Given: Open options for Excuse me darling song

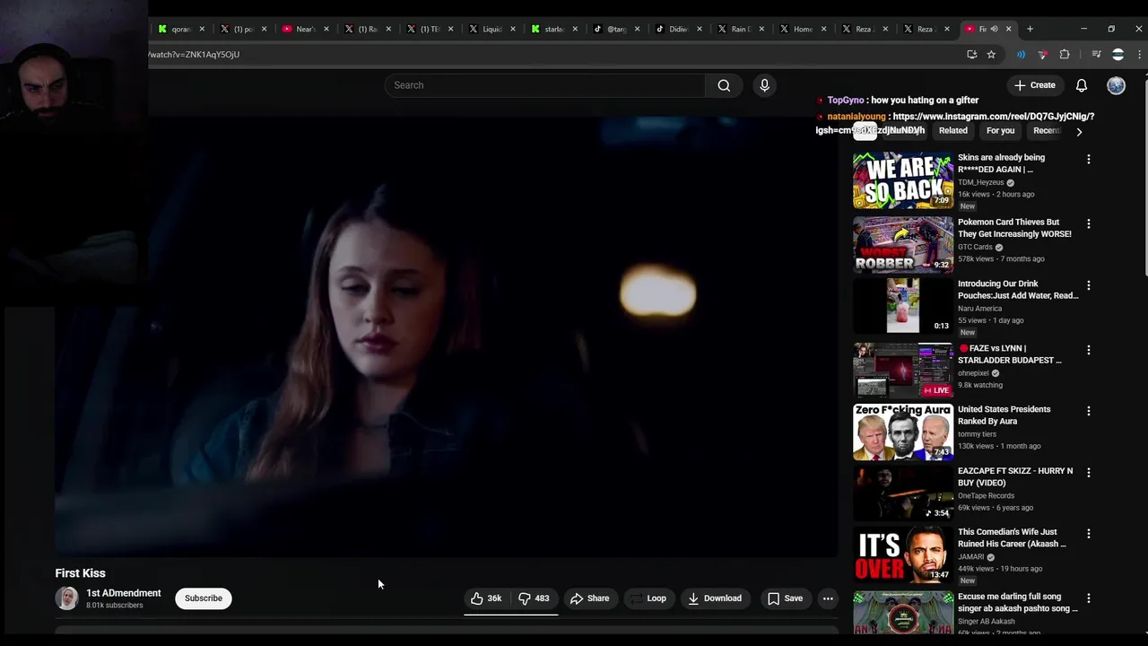Looking at the screenshot, I should (1089, 598).
